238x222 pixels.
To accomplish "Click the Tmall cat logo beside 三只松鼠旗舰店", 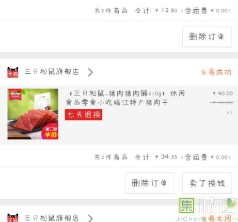I will pos(13,72).
